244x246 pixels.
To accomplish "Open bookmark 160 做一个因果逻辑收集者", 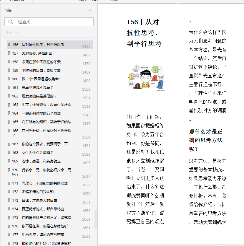I will (36, 79).
